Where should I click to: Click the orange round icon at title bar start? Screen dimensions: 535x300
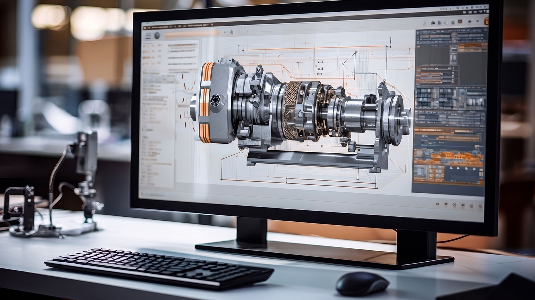[x=145, y=28]
